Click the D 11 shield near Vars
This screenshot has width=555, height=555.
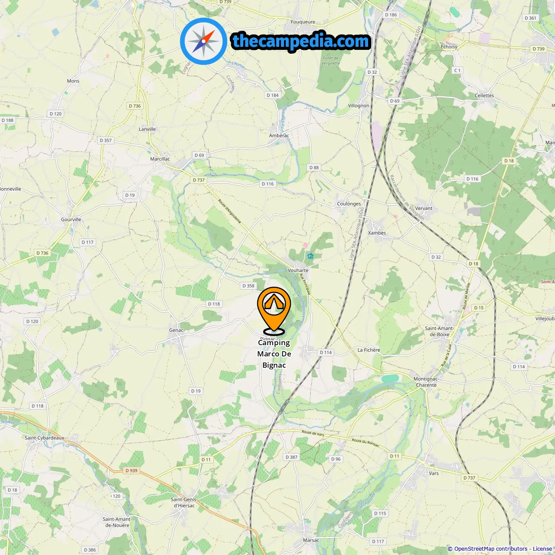click(395, 456)
